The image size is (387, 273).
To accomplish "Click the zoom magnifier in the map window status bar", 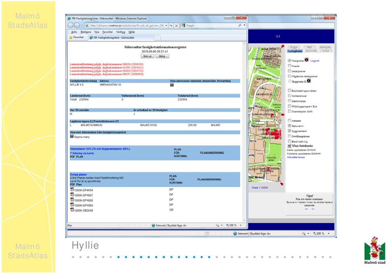I will click(x=314, y=233).
